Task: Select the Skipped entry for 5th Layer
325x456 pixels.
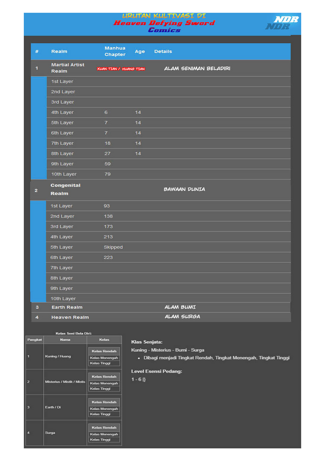Action: pyautogui.click(x=113, y=247)
